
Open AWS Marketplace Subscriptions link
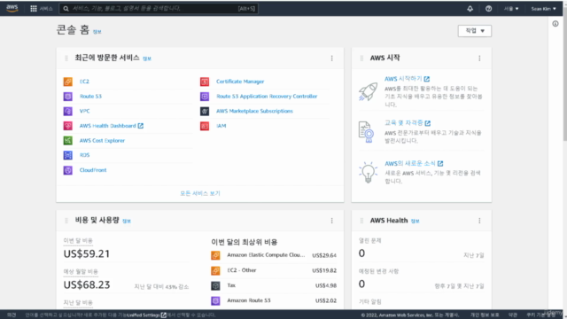click(254, 111)
